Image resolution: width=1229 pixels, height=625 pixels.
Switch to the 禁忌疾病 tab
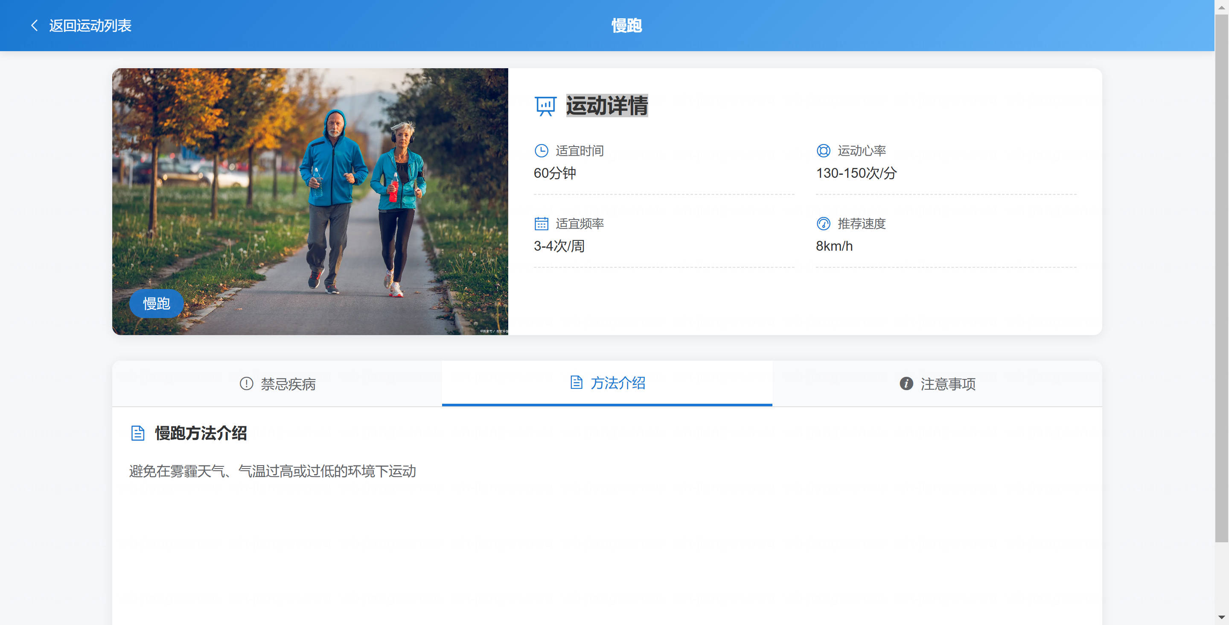coord(277,384)
